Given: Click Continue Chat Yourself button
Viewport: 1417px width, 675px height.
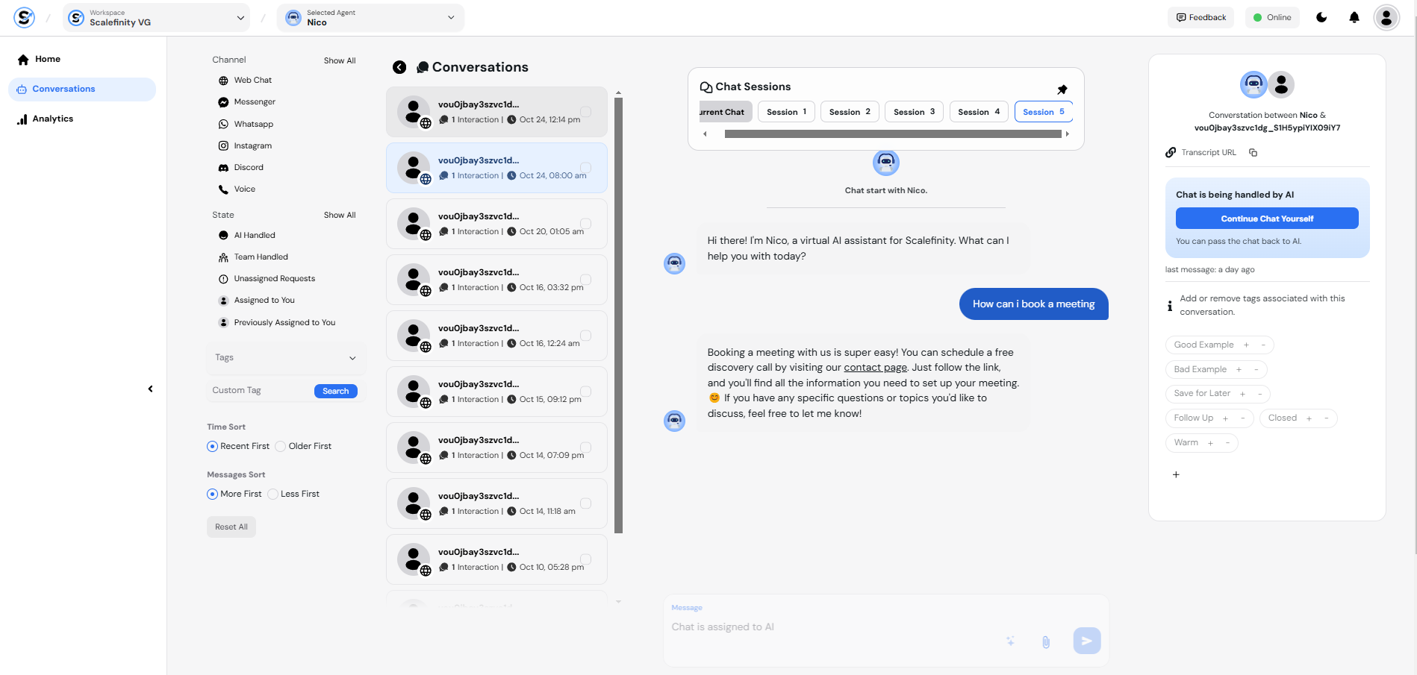Looking at the screenshot, I should [1266, 219].
